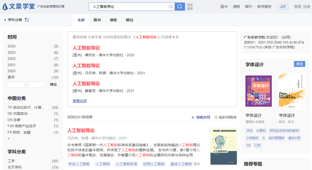Open 课程 from the top navigation

click(x=236, y=7)
